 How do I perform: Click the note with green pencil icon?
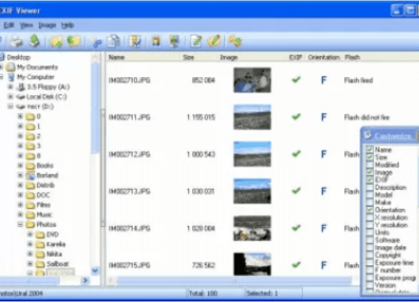point(196,41)
